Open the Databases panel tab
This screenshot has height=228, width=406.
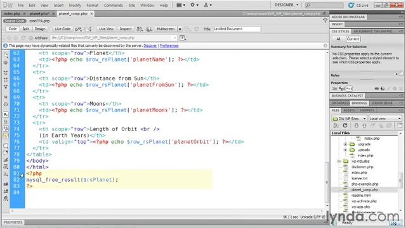340,103
